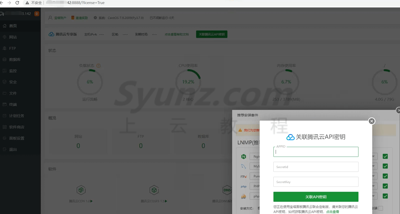Open the 邀请奖励 link

coord(82,18)
